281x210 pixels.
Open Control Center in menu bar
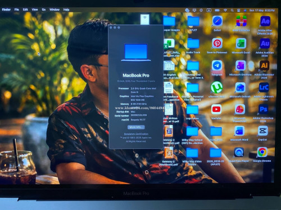(x=238, y=11)
